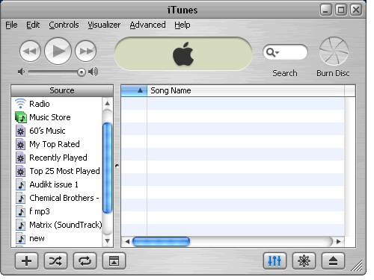Click the Source column header
Image resolution: width=374 pixels, height=280 pixels.
62,90
